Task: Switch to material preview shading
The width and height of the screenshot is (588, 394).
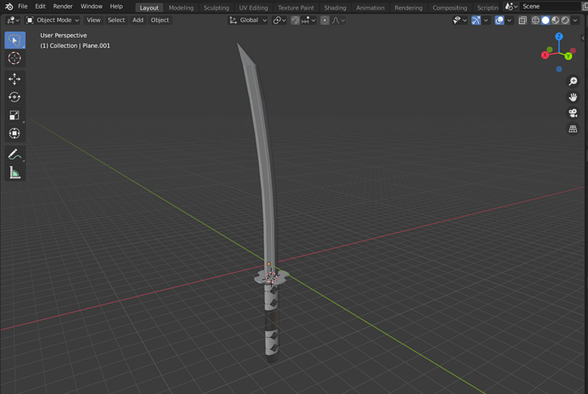Action: point(556,20)
